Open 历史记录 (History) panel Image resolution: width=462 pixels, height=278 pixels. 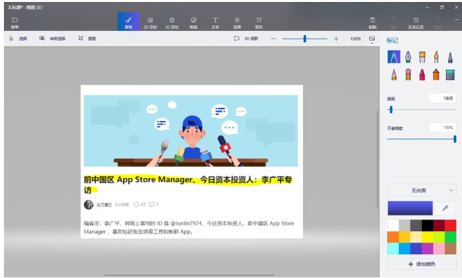click(x=416, y=22)
